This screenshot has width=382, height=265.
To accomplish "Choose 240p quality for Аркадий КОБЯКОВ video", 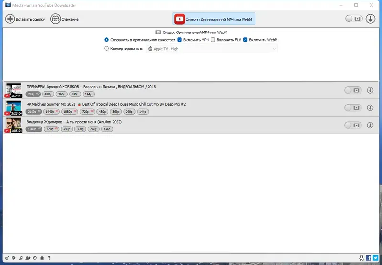I will tap(75, 94).
